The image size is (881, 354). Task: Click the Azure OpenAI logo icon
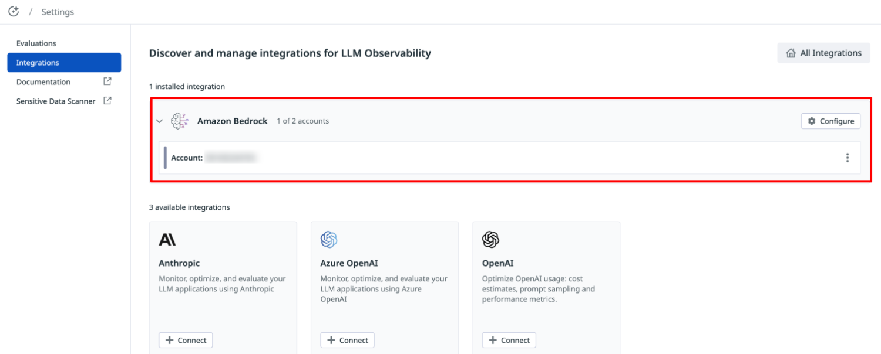pyautogui.click(x=329, y=240)
